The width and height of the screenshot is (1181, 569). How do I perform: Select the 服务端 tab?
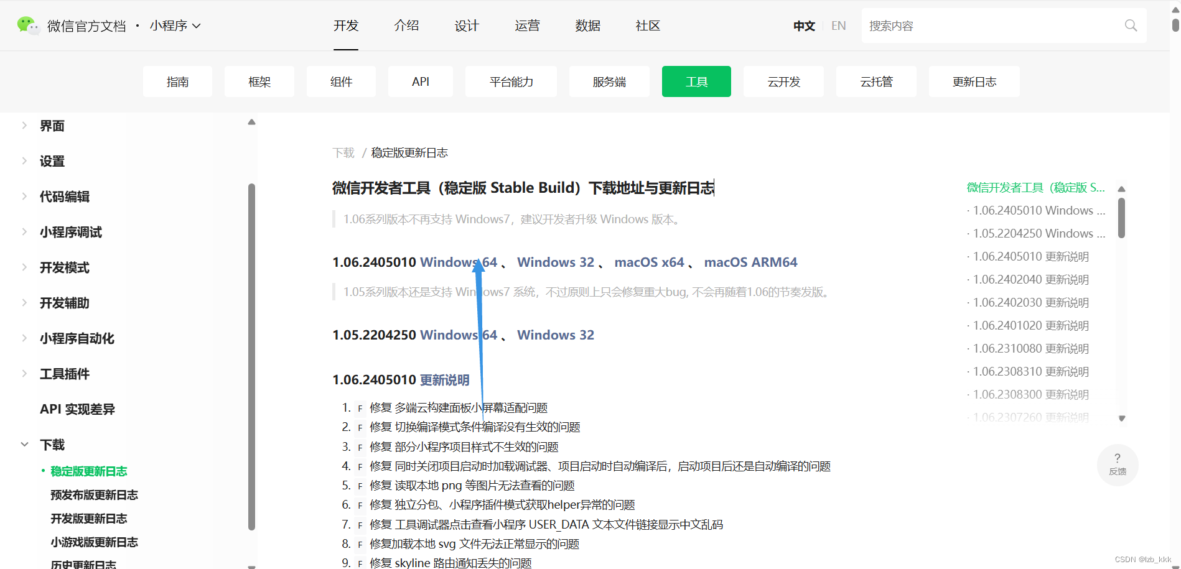coord(609,81)
